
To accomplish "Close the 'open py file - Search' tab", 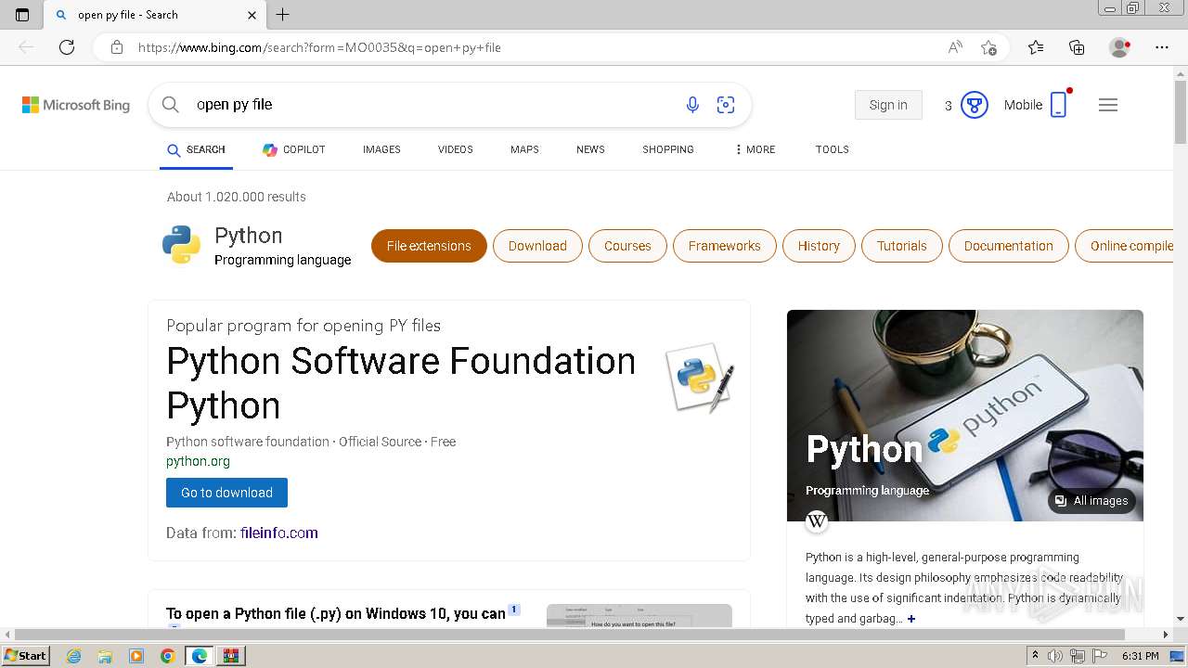I will click(x=252, y=15).
